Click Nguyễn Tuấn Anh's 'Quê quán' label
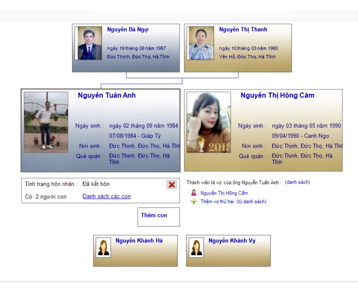The height and width of the screenshot is (300, 358). [x=90, y=156]
